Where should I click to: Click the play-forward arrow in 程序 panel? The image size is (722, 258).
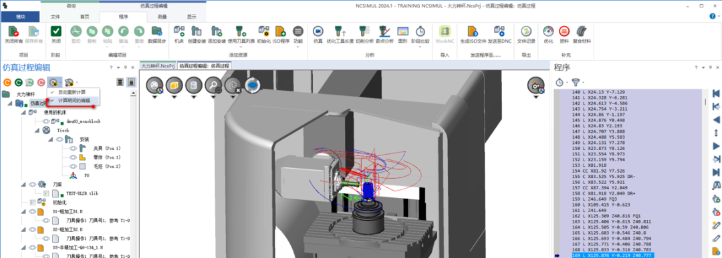click(716, 146)
